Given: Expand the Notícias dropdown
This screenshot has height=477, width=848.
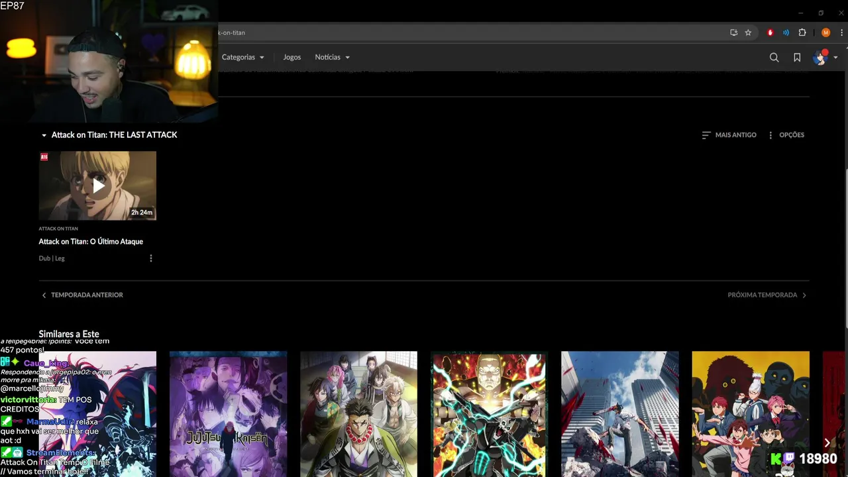Looking at the screenshot, I should [x=332, y=58].
